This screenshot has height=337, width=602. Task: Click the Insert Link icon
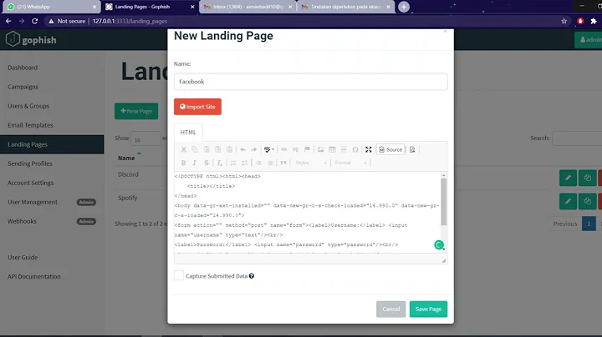[283, 150]
